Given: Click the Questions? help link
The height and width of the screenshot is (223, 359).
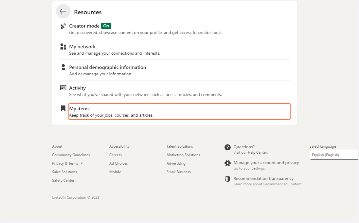Looking at the screenshot, I should click(244, 147).
